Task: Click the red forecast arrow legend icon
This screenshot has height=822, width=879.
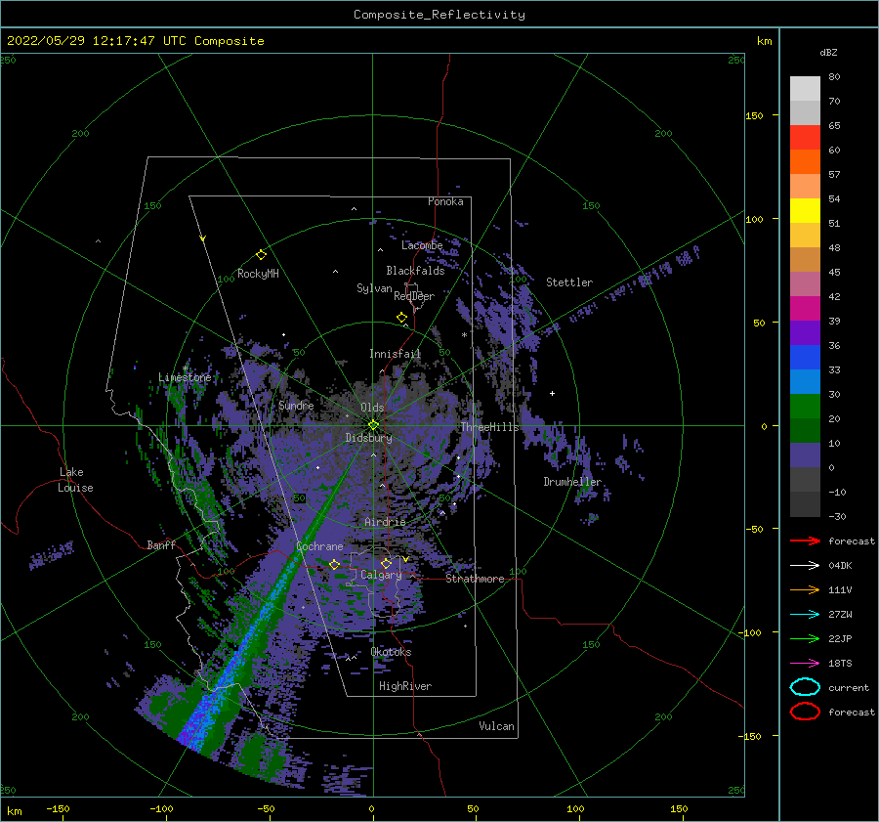Action: 805,541
